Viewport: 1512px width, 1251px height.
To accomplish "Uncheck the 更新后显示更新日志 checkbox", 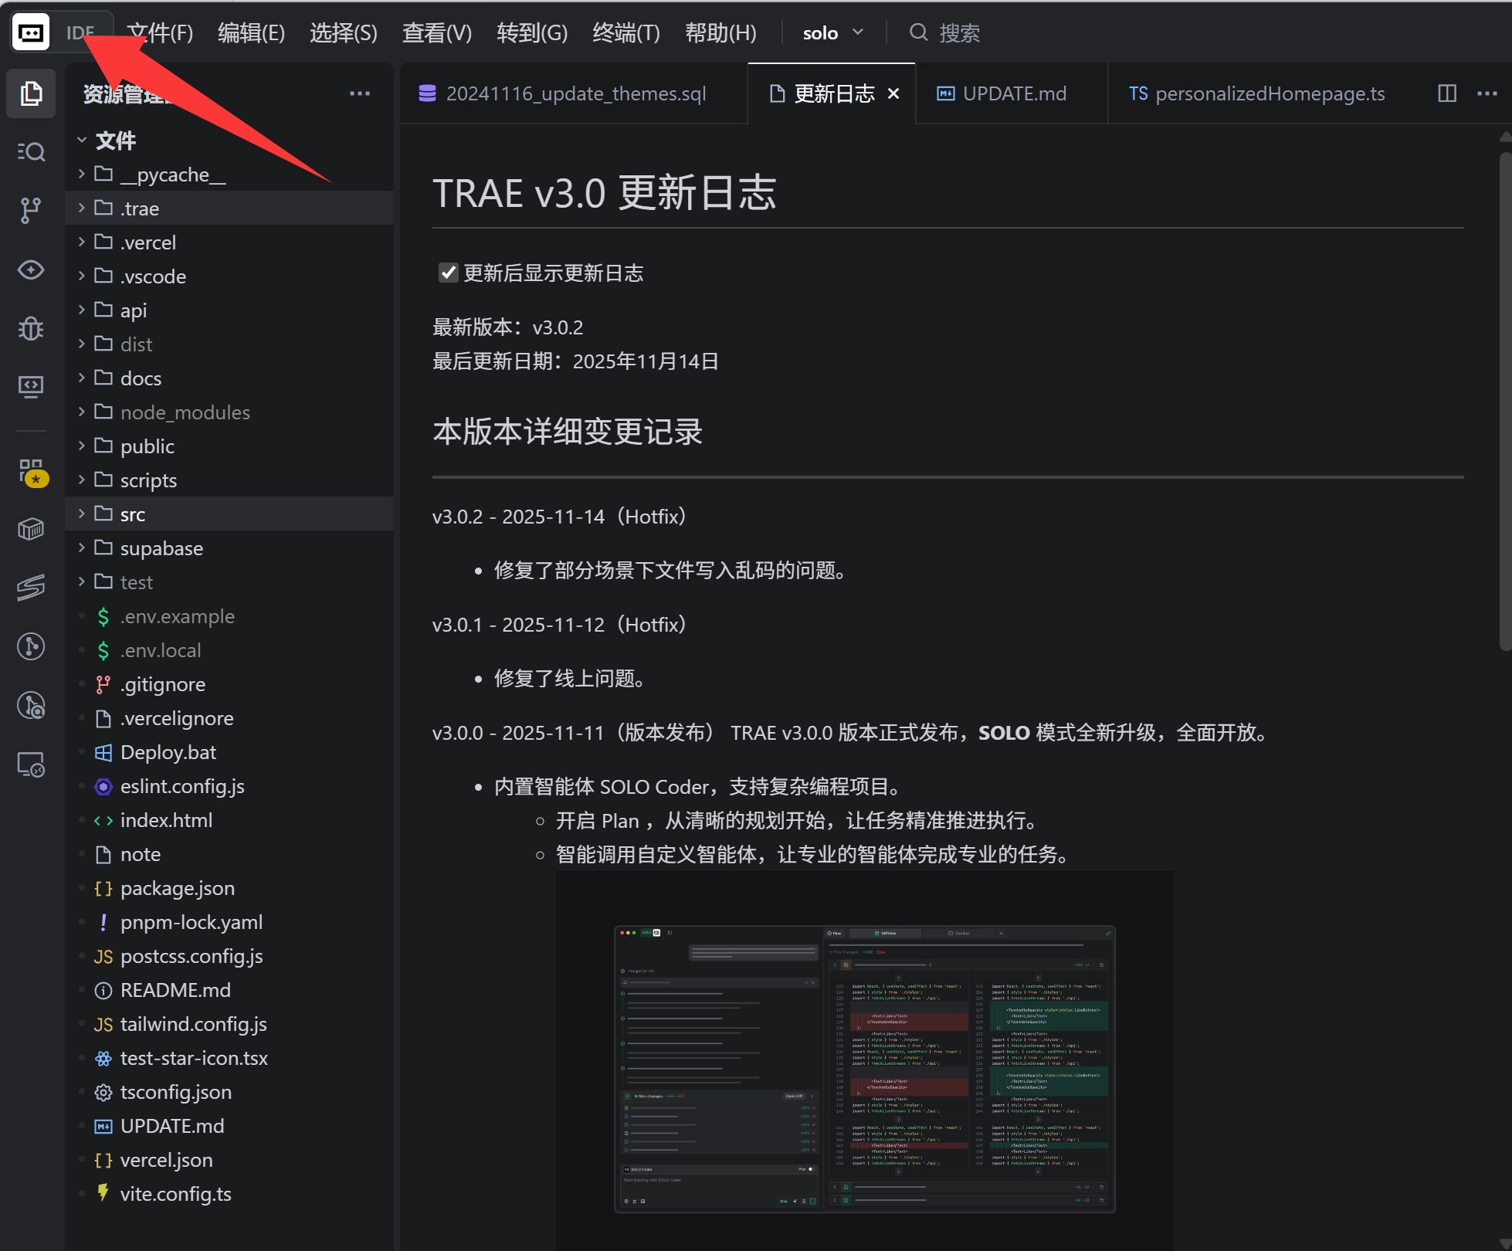I will click(x=448, y=273).
